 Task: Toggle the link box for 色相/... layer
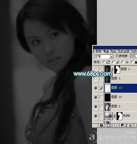tap(101, 116)
